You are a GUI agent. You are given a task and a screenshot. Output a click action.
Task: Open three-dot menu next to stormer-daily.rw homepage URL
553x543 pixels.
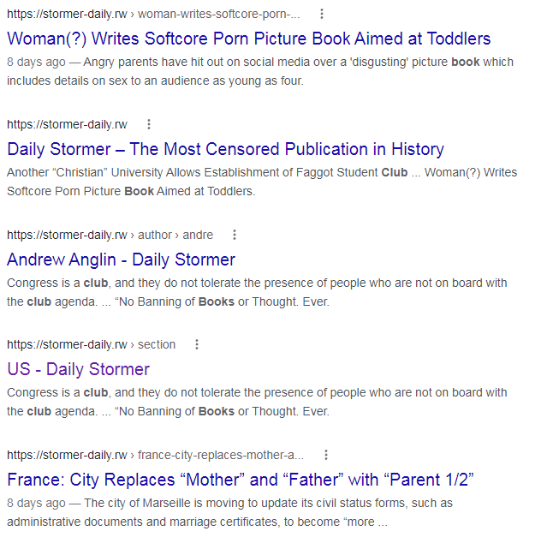coord(149,124)
